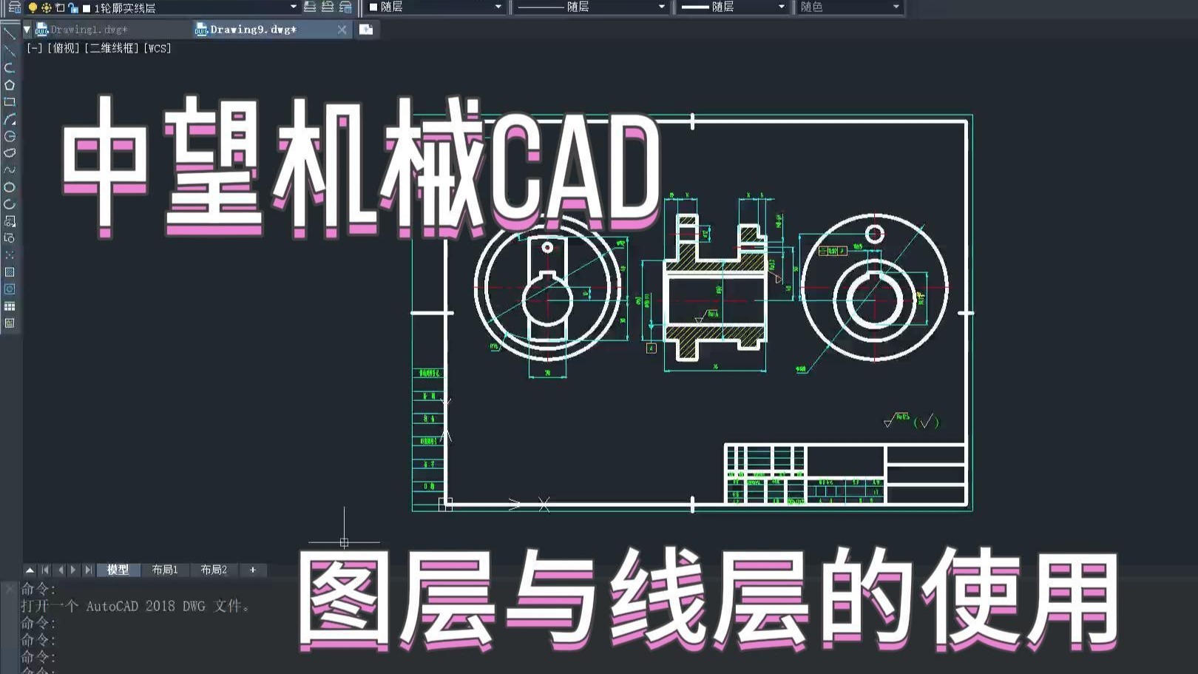Image resolution: width=1198 pixels, height=674 pixels.
Task: Click the right circular view of the part
Action: point(874,288)
